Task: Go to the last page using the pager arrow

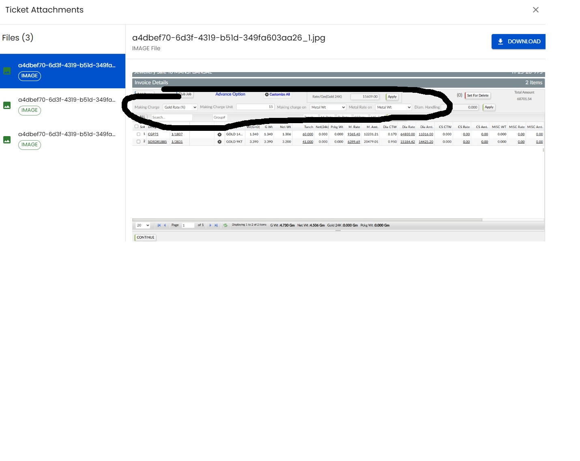Action: click(x=216, y=225)
